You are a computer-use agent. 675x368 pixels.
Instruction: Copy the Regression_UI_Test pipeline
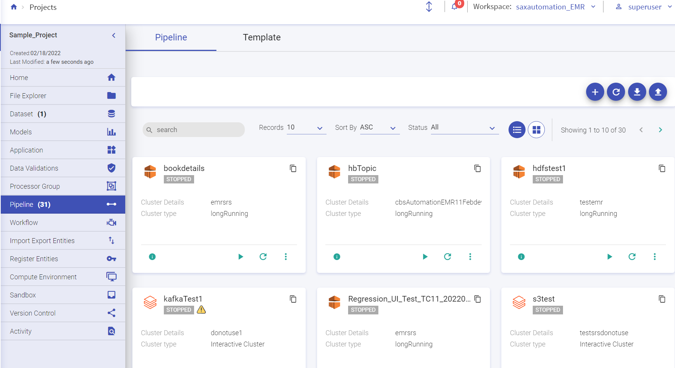477,299
